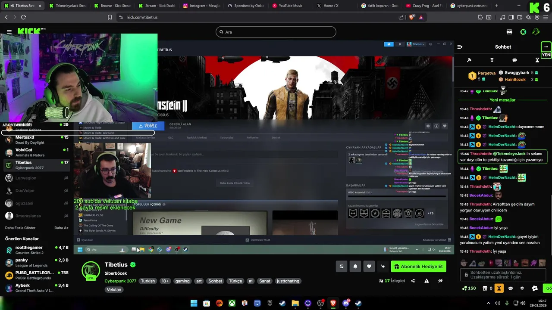Reload the page in browser
Screen dimensions: 552x310
tap(23, 17)
